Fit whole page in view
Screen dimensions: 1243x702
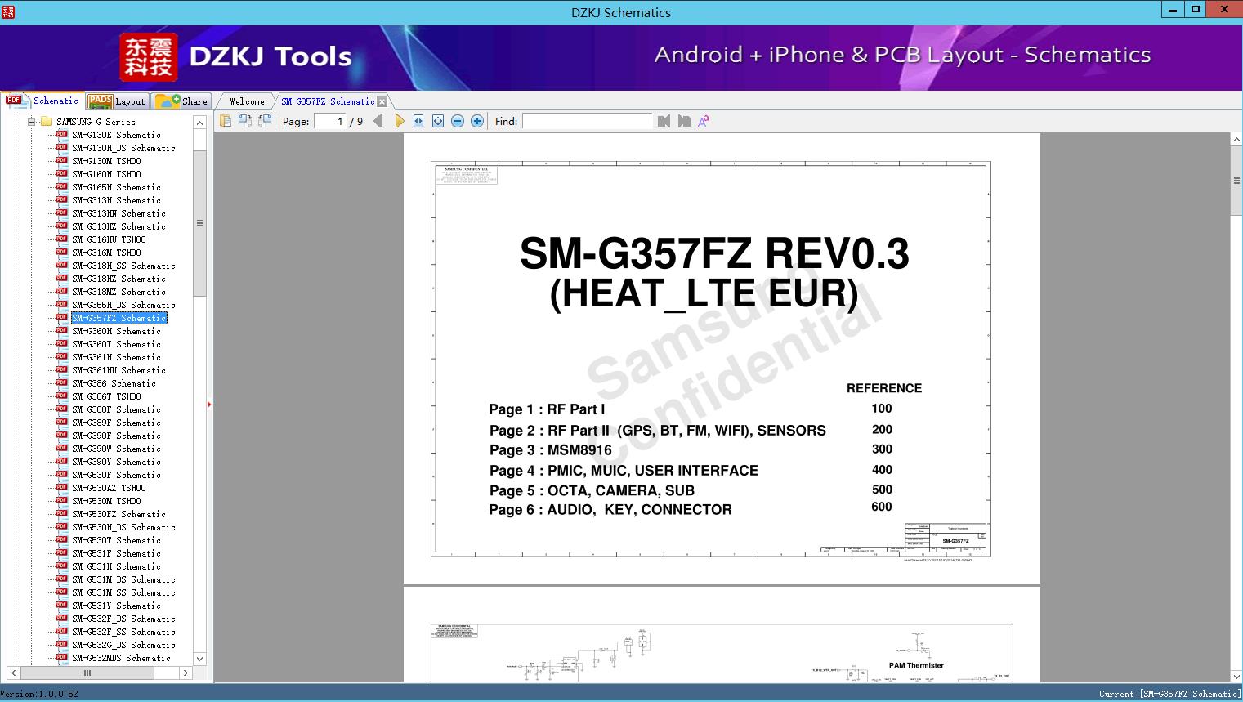pyautogui.click(x=438, y=121)
